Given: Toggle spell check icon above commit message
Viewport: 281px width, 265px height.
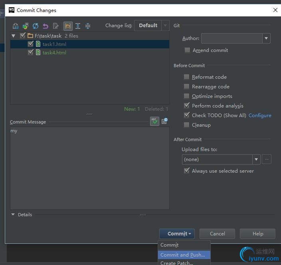Looking at the screenshot, I should 154,121.
